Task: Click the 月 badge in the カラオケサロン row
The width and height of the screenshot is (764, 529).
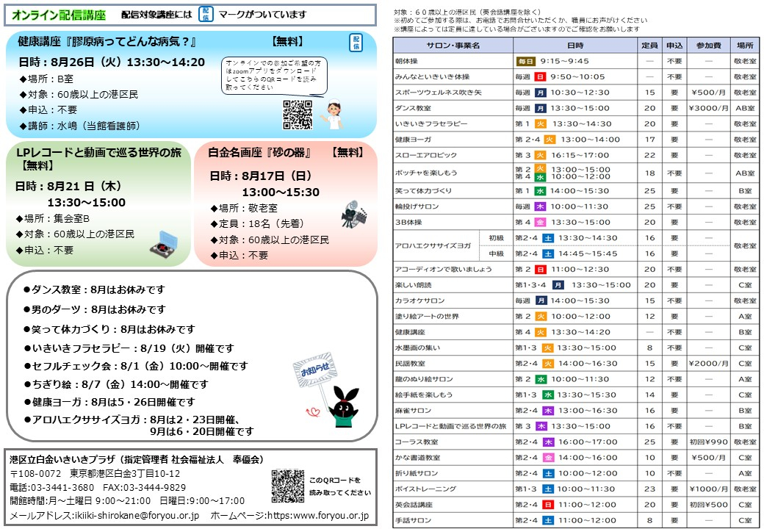Action: [541, 301]
